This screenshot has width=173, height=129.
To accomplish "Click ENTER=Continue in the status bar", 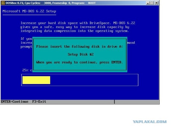I will 14,102.
